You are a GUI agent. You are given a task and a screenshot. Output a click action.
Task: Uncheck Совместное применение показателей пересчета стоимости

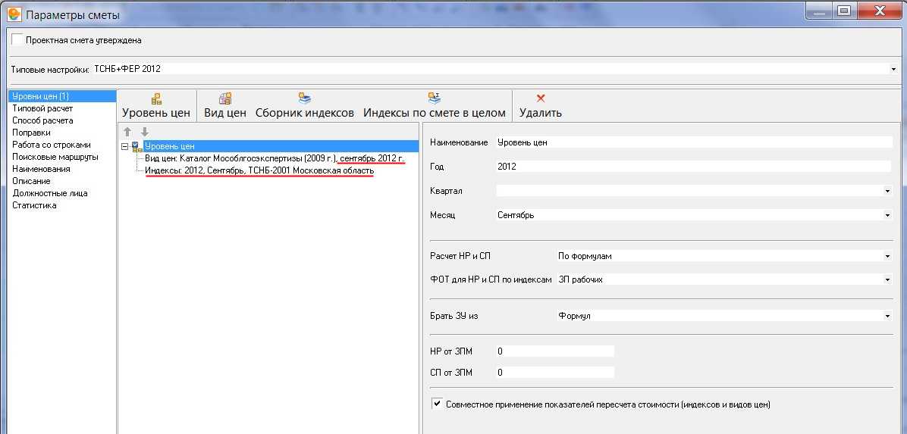[x=437, y=404]
